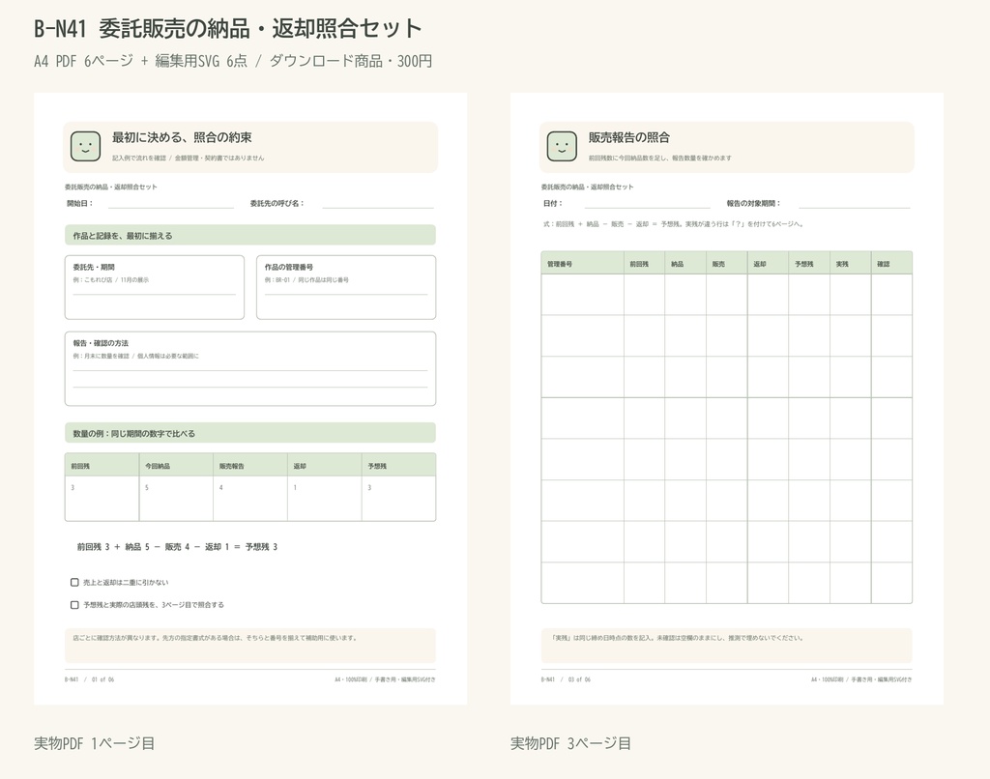Click the 委託先・期間 entry box
990x779 pixels.
tap(154, 287)
